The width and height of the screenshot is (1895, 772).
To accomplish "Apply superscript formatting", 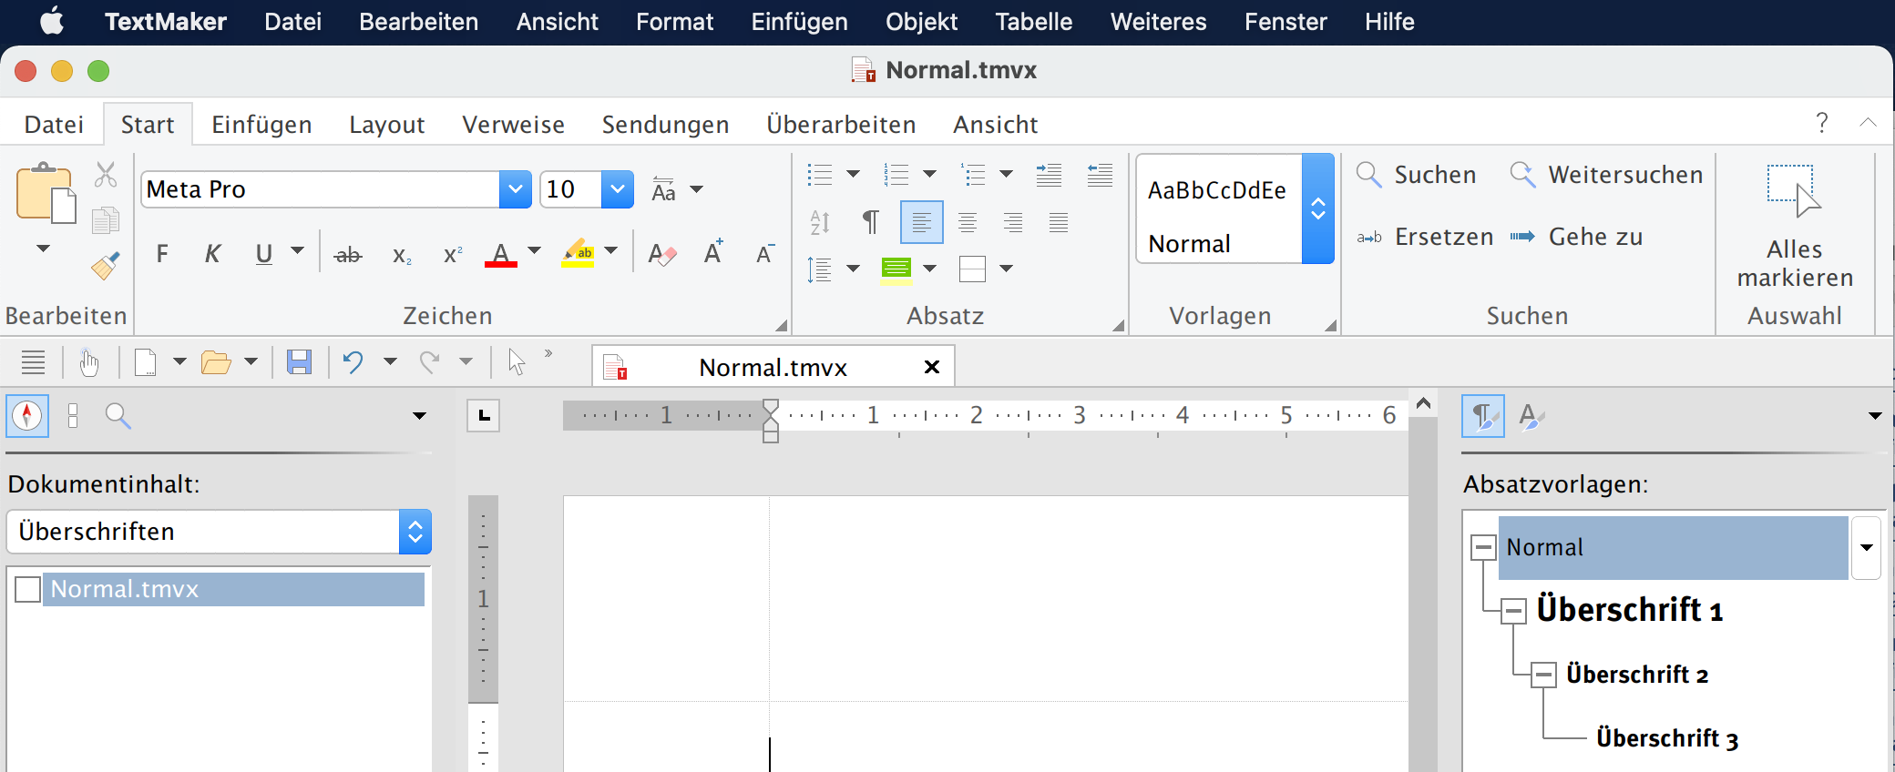I will point(453,256).
